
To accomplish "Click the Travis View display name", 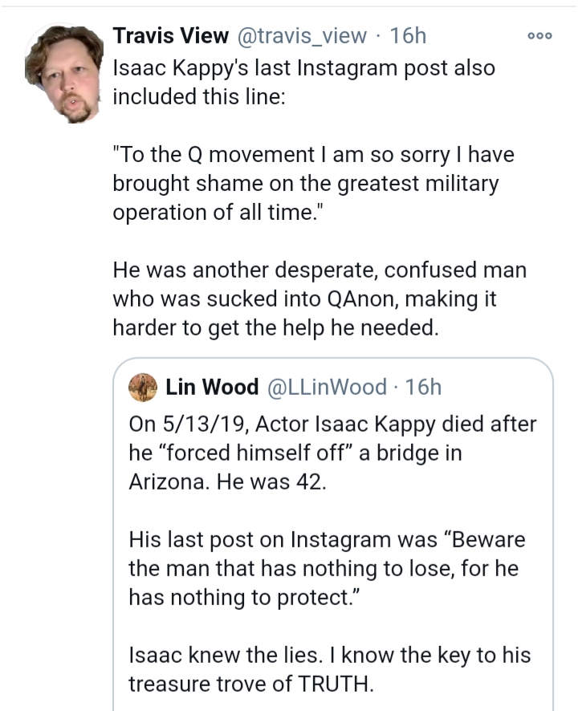I will 170,36.
